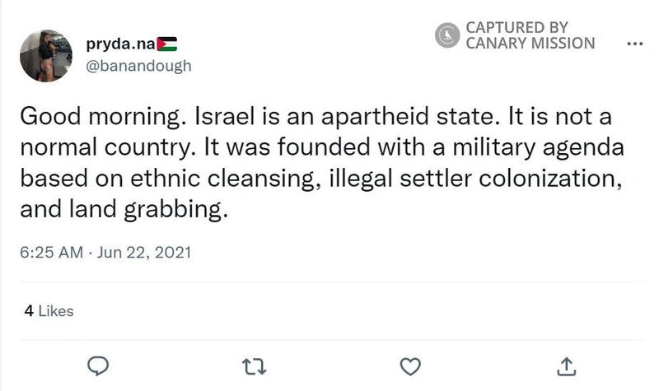The image size is (659, 391).
Task: Open the three-dot more options menu
Action: click(x=634, y=44)
